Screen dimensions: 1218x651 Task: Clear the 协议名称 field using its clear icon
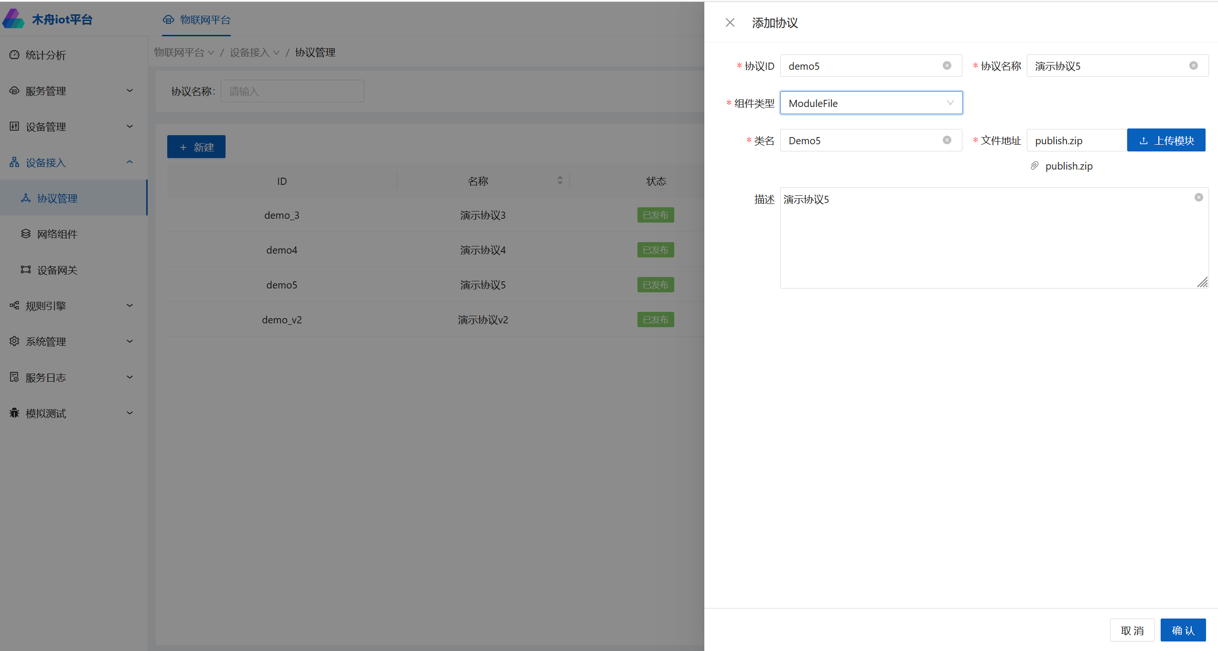point(1193,66)
